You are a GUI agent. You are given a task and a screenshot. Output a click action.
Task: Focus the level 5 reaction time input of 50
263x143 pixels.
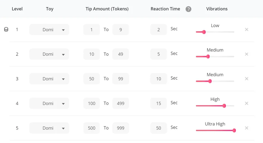[159, 128]
